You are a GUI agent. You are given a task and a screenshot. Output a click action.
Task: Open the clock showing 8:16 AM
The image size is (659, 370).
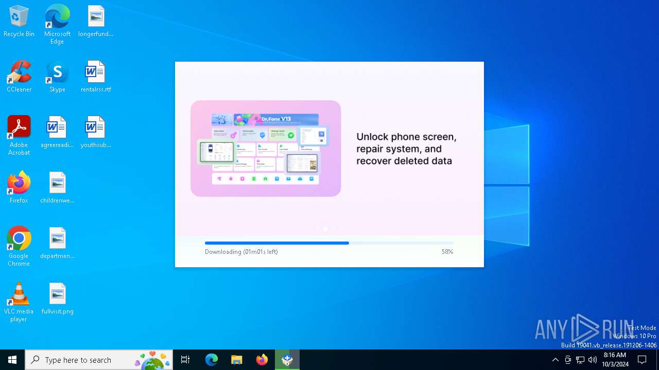[x=615, y=360]
